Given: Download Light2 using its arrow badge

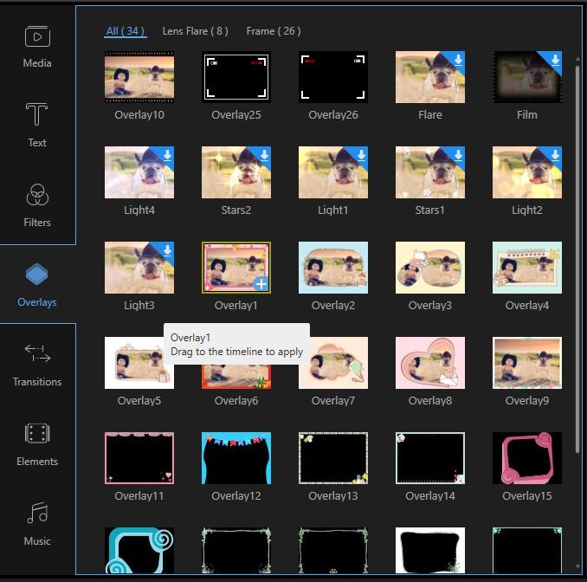Looking at the screenshot, I should coord(555,154).
